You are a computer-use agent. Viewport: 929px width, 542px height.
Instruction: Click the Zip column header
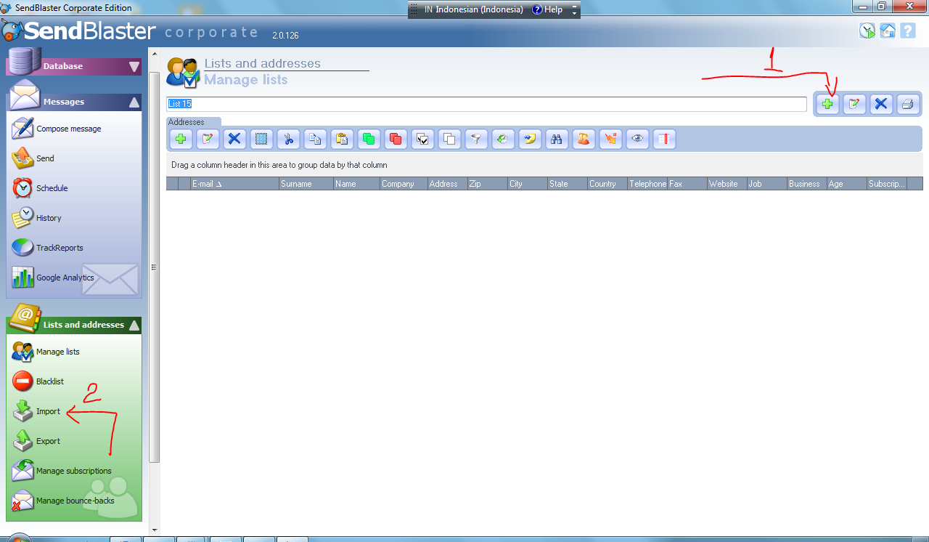pos(487,184)
